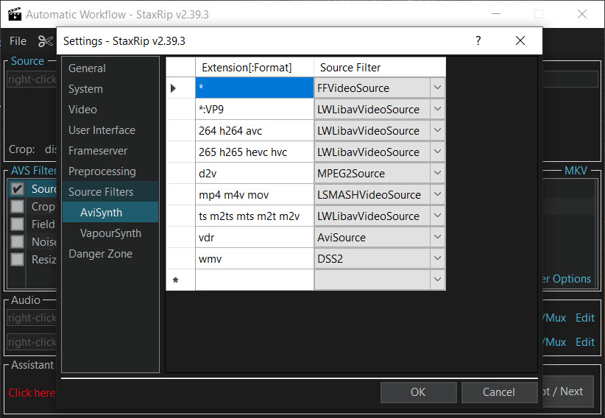Image resolution: width=605 pixels, height=418 pixels.
Task: Toggle the Resize filter checkbox
Action: tap(18, 259)
